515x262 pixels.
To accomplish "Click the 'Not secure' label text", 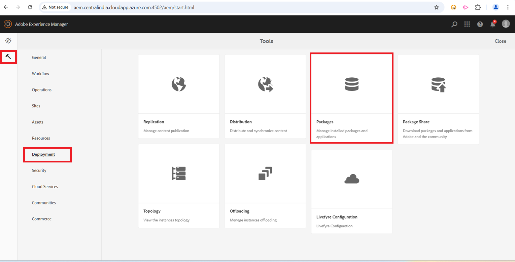I will [x=58, y=7].
